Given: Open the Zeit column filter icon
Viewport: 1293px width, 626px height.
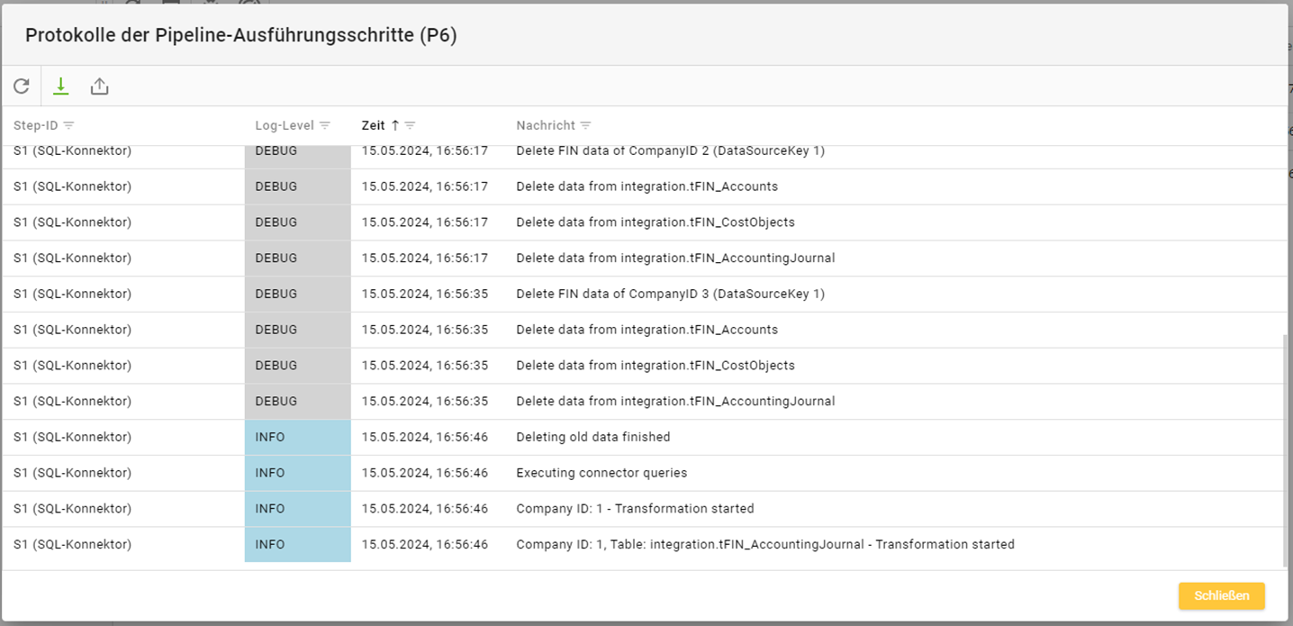Looking at the screenshot, I should pyautogui.click(x=410, y=125).
